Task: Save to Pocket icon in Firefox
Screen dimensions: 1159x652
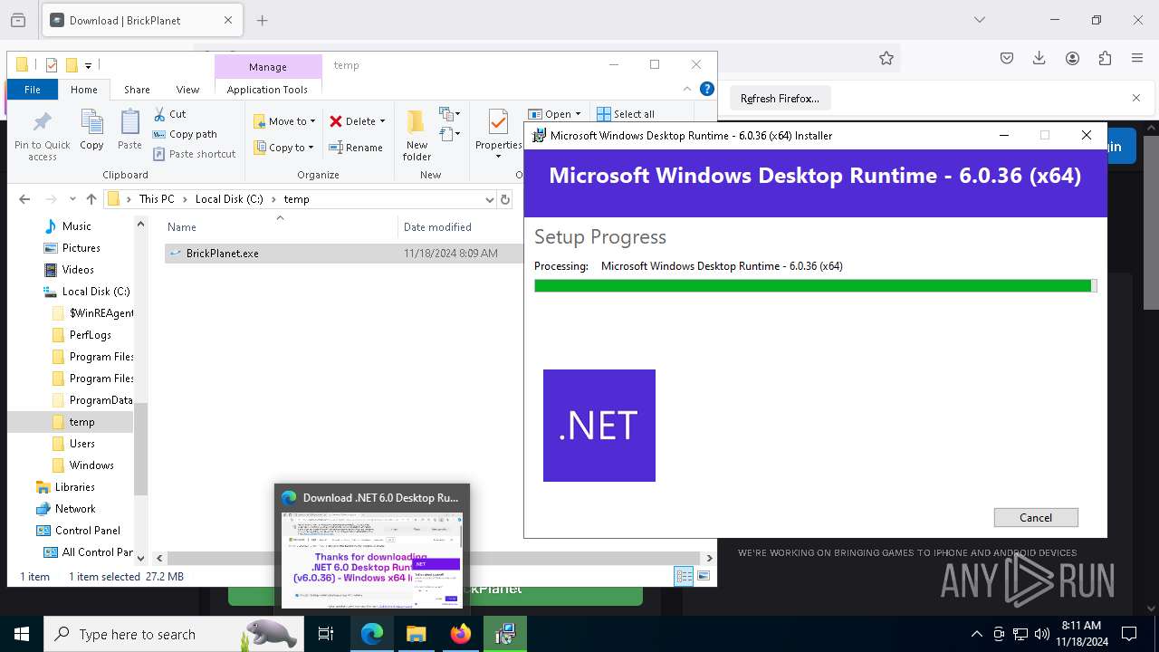Action: [x=1007, y=58]
